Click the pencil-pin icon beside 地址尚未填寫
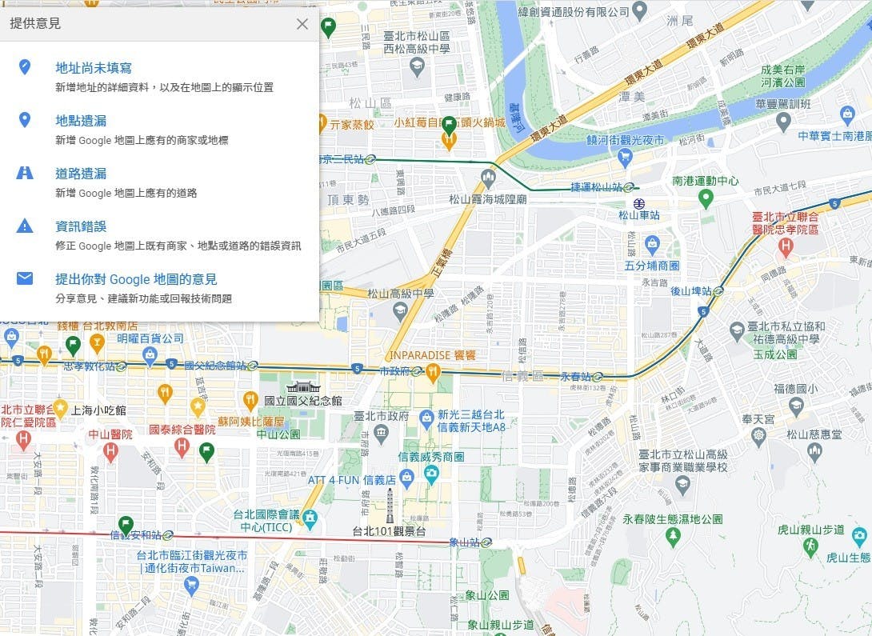 (25, 67)
